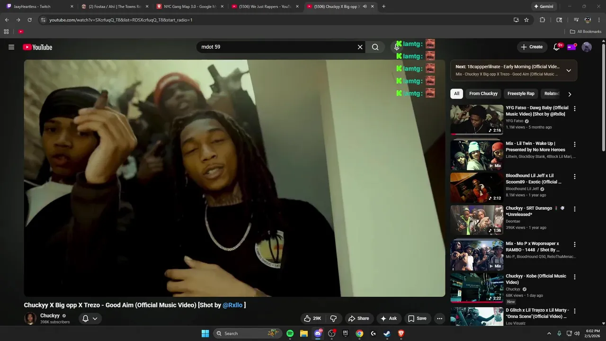Open the Gemini button in Chrome
Viewport: 606px width, 341px height.
(x=544, y=7)
